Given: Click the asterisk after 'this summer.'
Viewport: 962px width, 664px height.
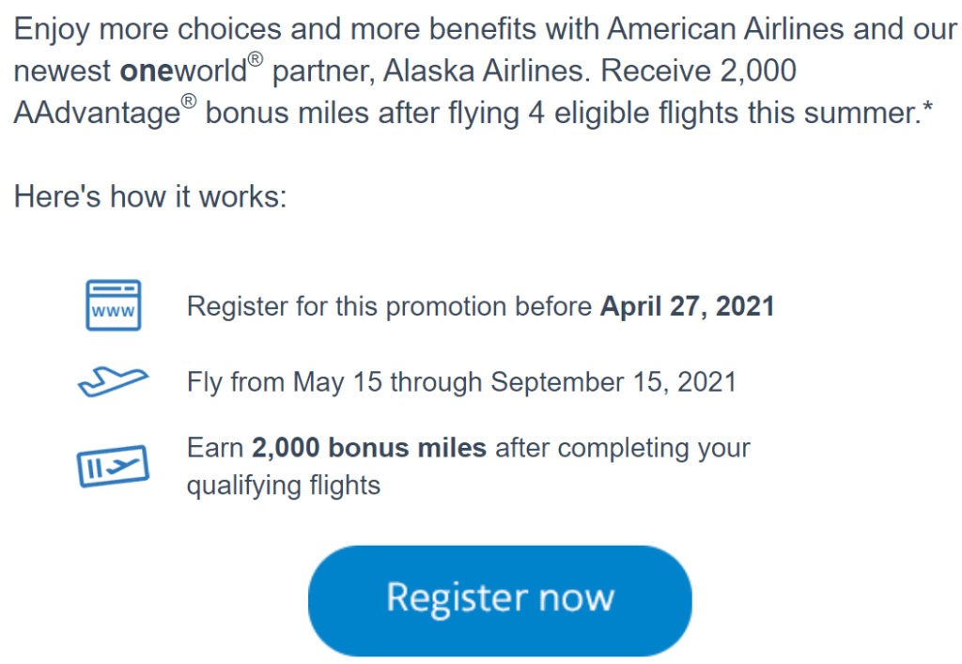Looking at the screenshot, I should 927,107.
